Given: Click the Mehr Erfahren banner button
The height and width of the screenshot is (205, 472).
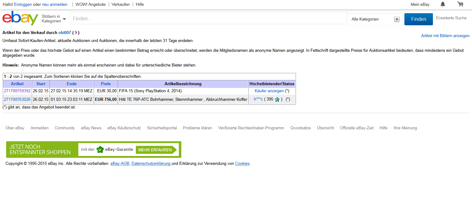Looking at the screenshot, I should coord(155,150).
